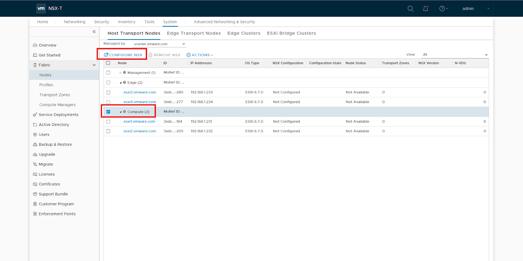The width and height of the screenshot is (523, 261).
Task: Open the search magnifier icon
Action: click(x=411, y=9)
